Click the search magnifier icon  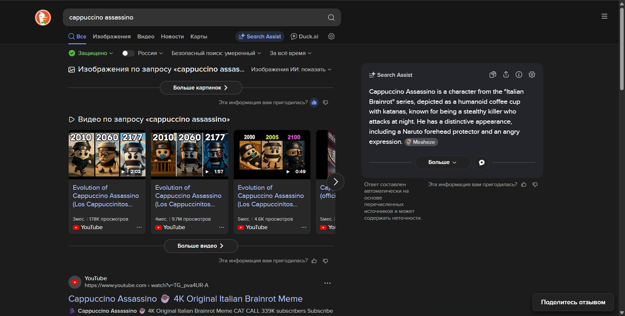tap(331, 17)
